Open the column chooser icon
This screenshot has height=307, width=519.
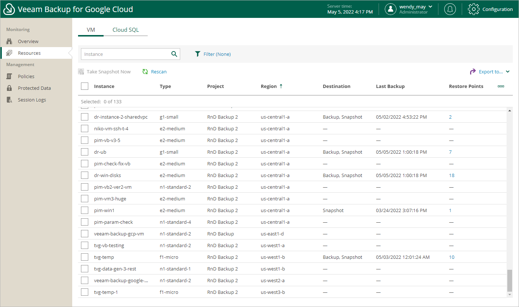point(501,86)
